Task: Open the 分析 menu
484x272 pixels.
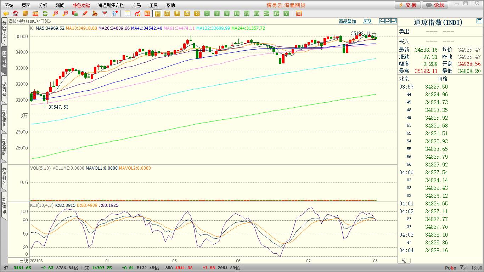Action: (x=43, y=5)
